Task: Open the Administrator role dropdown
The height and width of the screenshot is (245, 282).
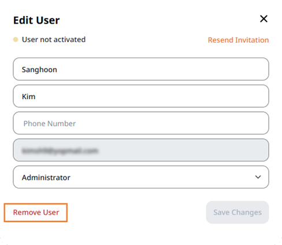Action: pyautogui.click(x=141, y=177)
